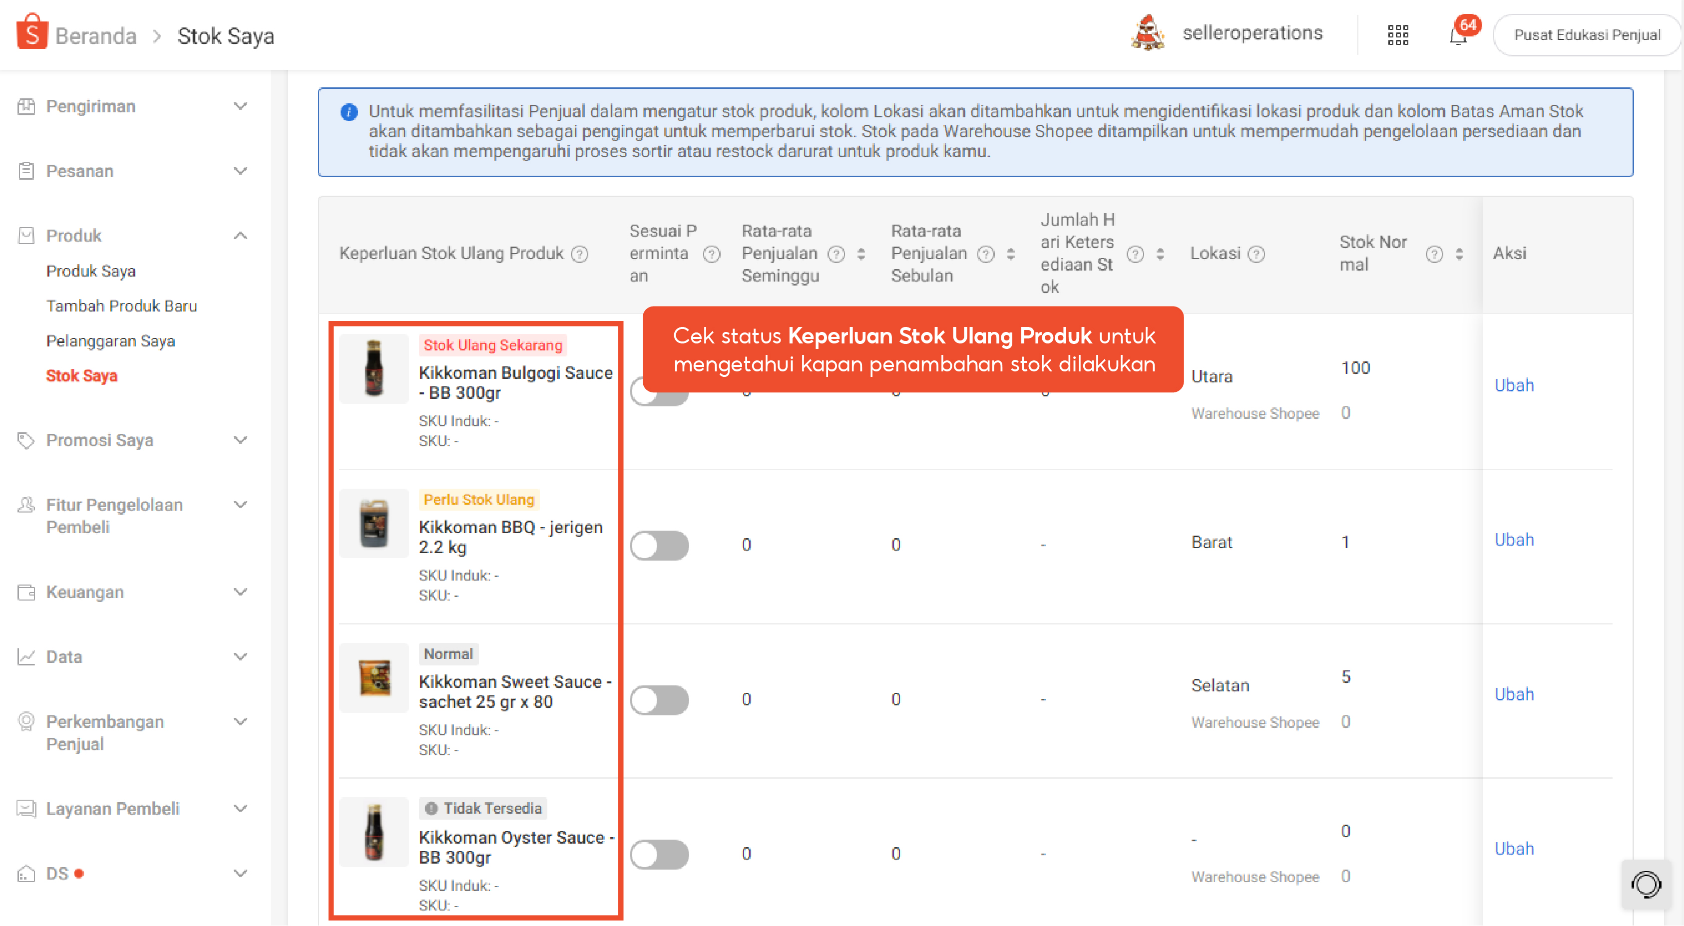Click the Normal status label
Screen dimensions: 1684x926
tap(448, 654)
